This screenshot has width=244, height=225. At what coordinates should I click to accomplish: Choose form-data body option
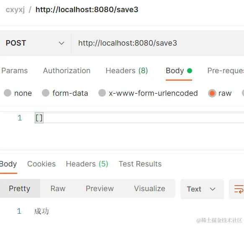(x=46, y=93)
